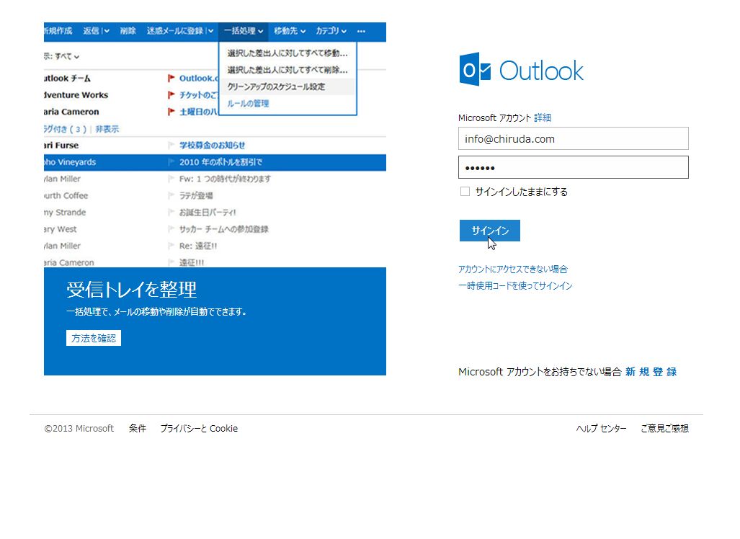Open the 表示: すべて filter dropdown

pos(61,56)
